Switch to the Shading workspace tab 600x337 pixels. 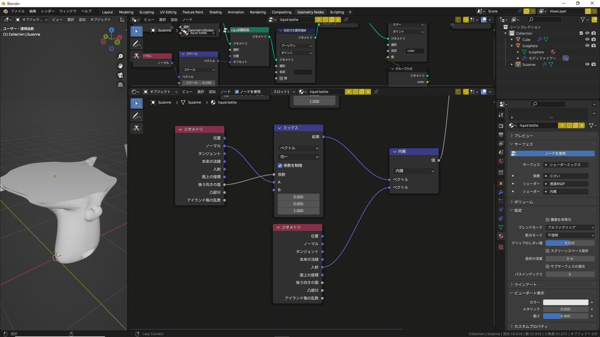(x=215, y=12)
